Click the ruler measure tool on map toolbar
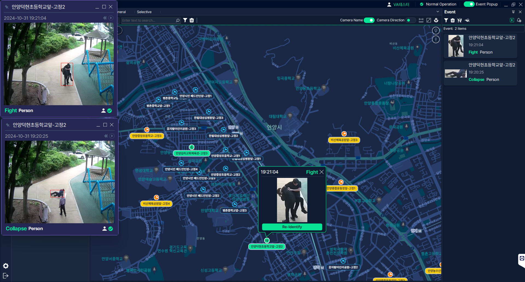The width and height of the screenshot is (525, 282). [421, 20]
